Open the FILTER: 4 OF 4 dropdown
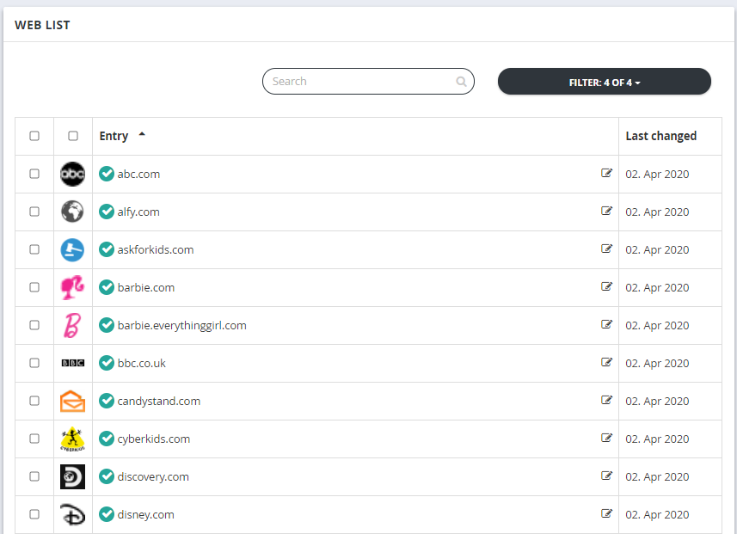The height and width of the screenshot is (534, 737). (604, 81)
